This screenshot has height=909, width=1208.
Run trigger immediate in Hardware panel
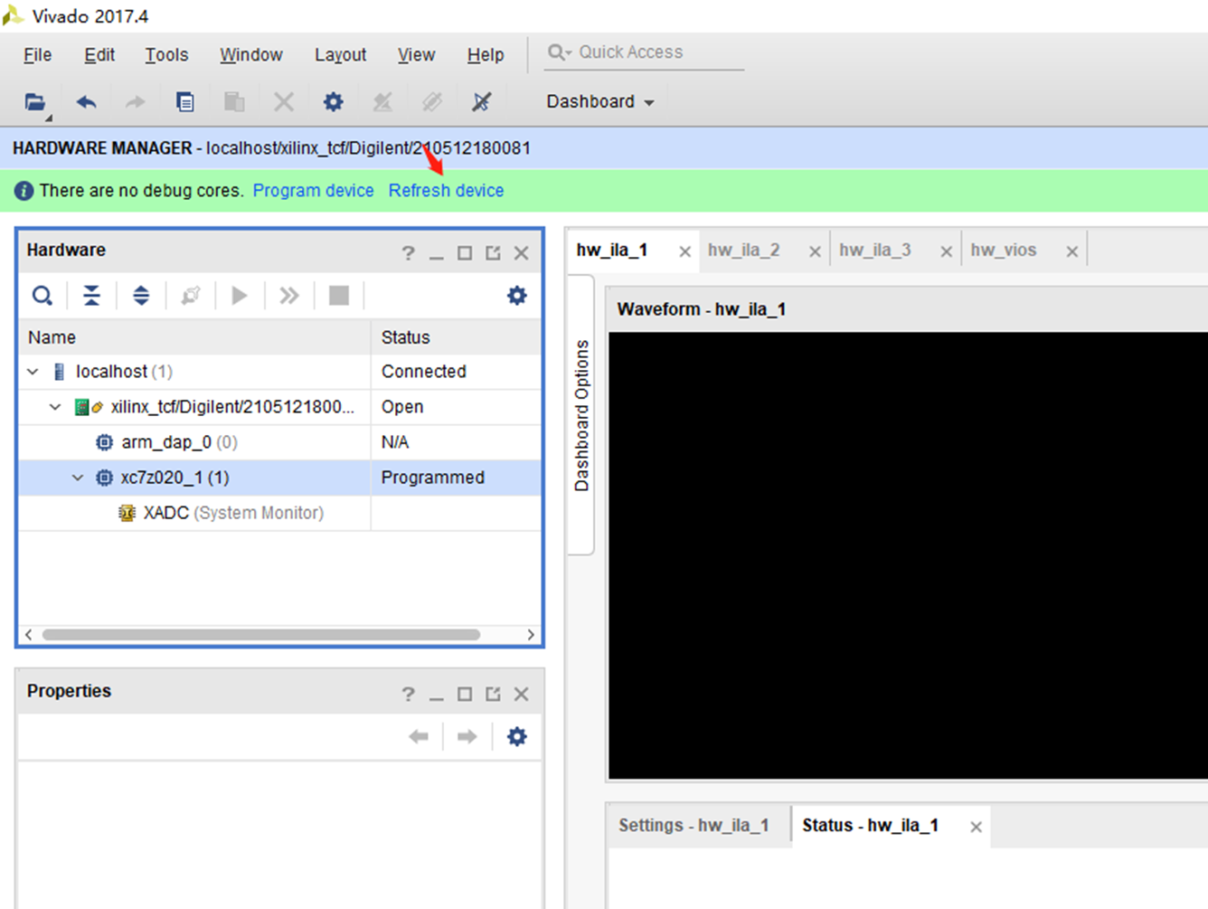tap(289, 296)
